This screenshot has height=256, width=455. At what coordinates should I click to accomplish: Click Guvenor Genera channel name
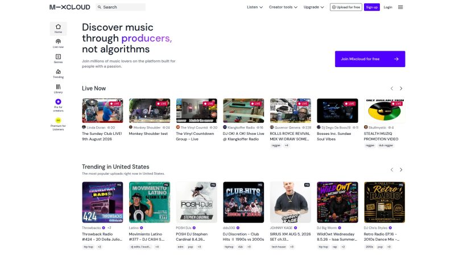tap(288, 127)
